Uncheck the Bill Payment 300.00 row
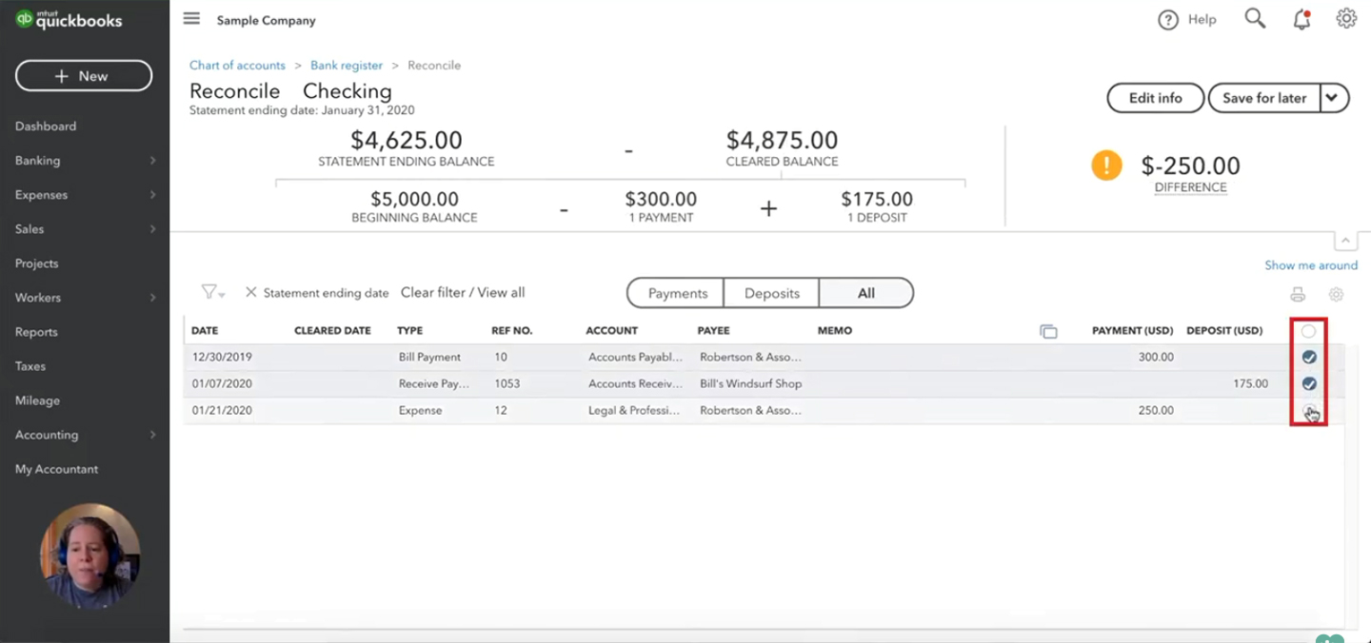The image size is (1371, 643). 1309,357
